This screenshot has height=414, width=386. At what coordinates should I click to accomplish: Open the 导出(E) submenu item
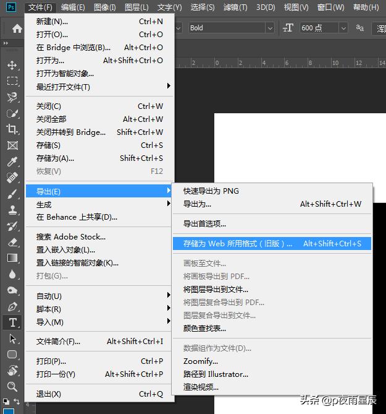coord(99,191)
